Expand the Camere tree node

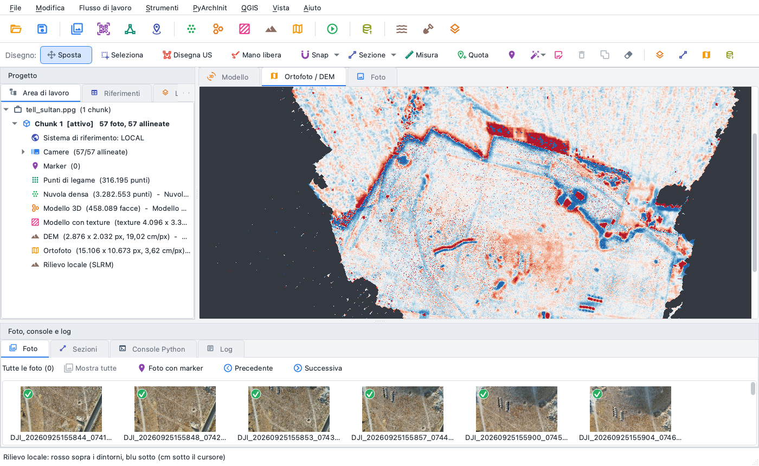click(23, 152)
